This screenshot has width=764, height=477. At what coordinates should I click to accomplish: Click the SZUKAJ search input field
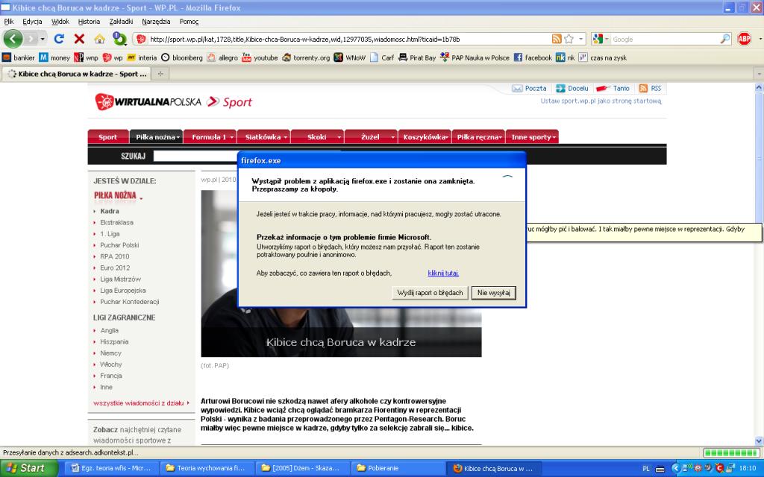click(x=196, y=156)
